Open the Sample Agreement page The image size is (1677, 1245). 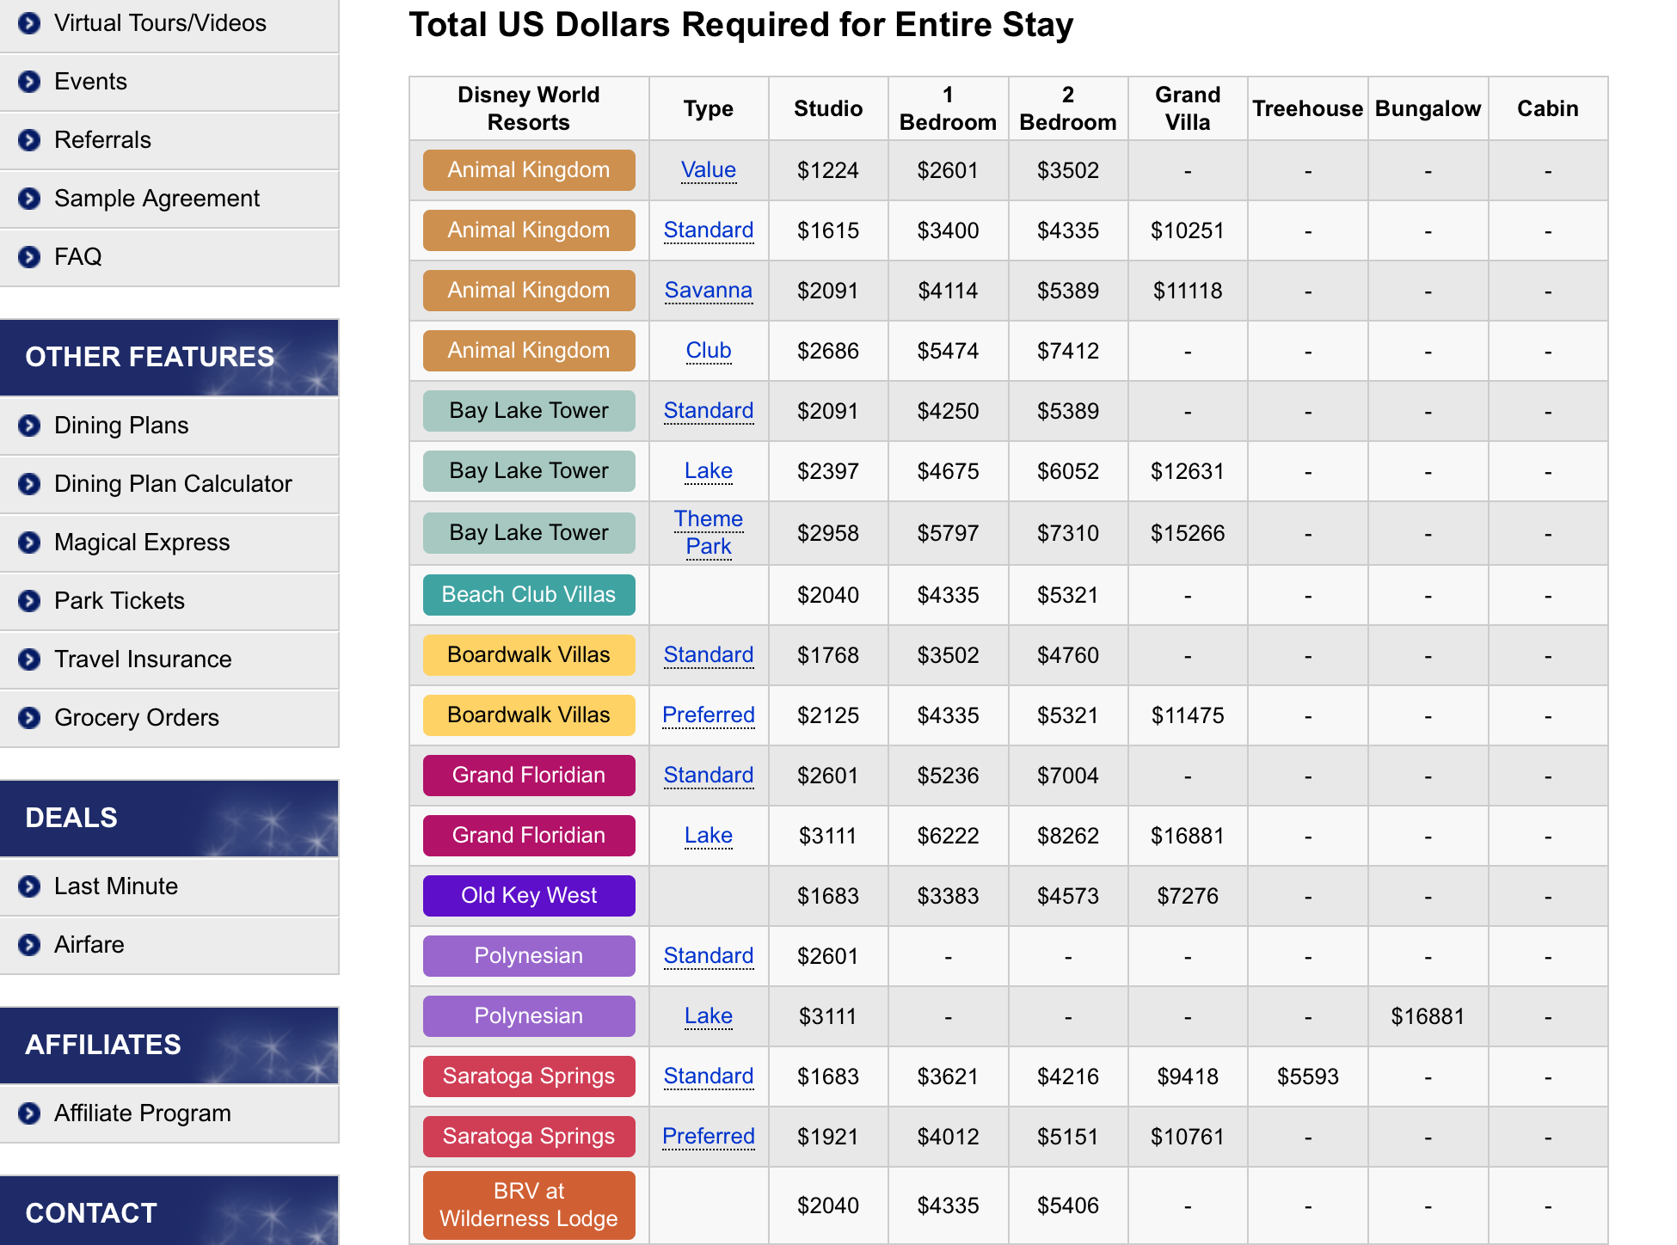click(169, 199)
